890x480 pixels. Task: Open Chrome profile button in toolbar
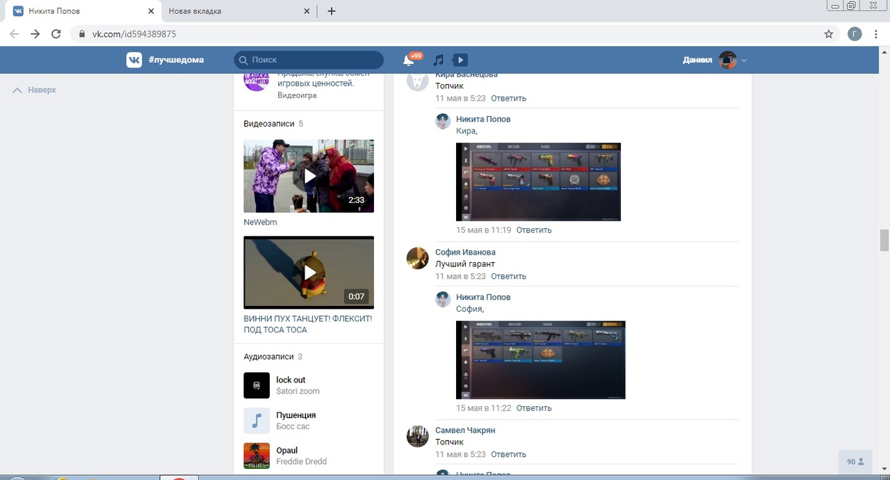855,34
